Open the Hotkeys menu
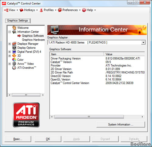 [x=29, y=10]
